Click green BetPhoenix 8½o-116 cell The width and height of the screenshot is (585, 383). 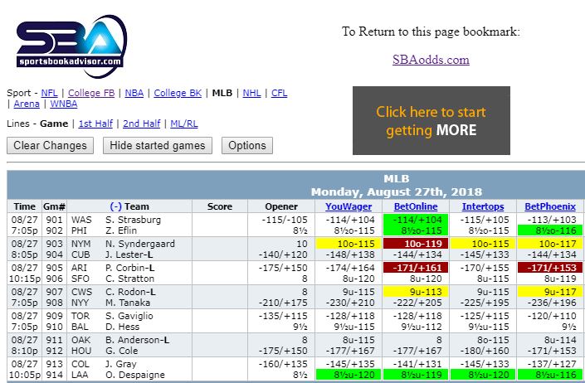550,230
